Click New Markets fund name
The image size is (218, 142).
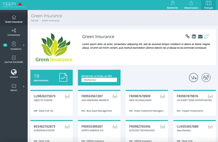(x=184, y=130)
